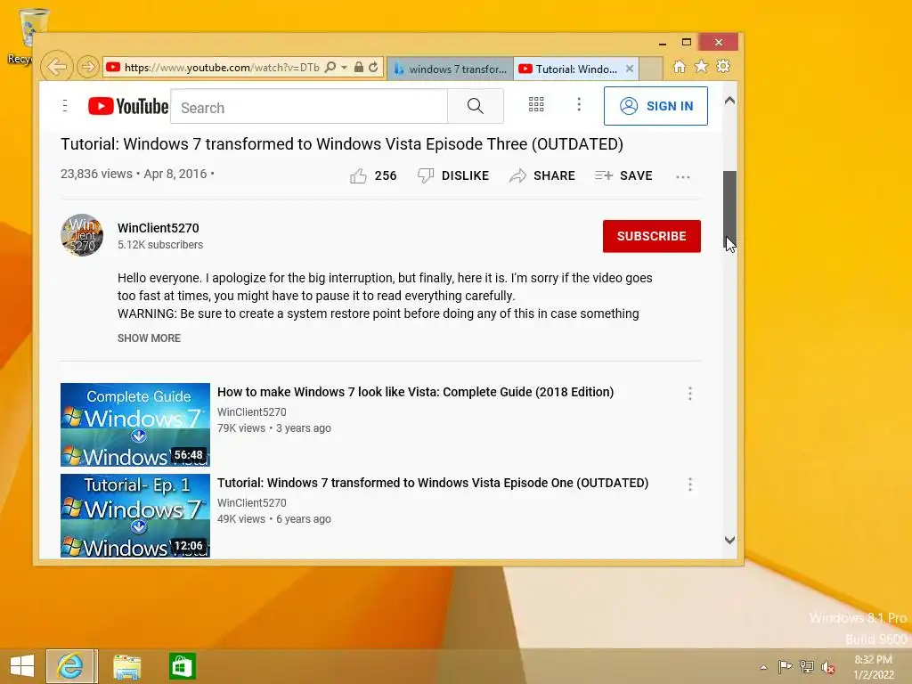
Task: Open the Windows Start button
Action: click(x=22, y=666)
